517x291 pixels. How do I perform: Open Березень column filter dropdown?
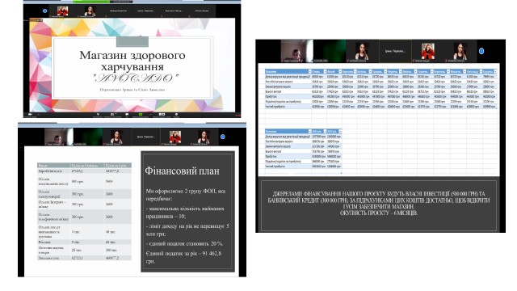click(355, 72)
